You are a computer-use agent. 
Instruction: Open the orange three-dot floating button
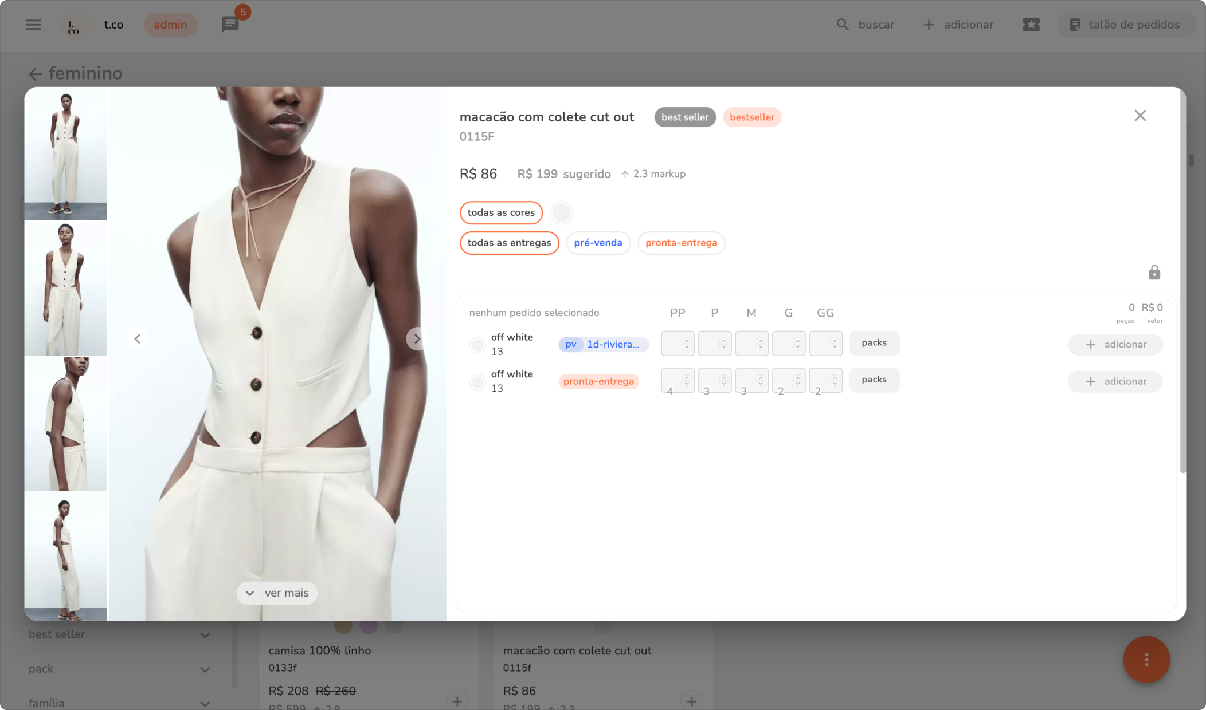pyautogui.click(x=1146, y=660)
